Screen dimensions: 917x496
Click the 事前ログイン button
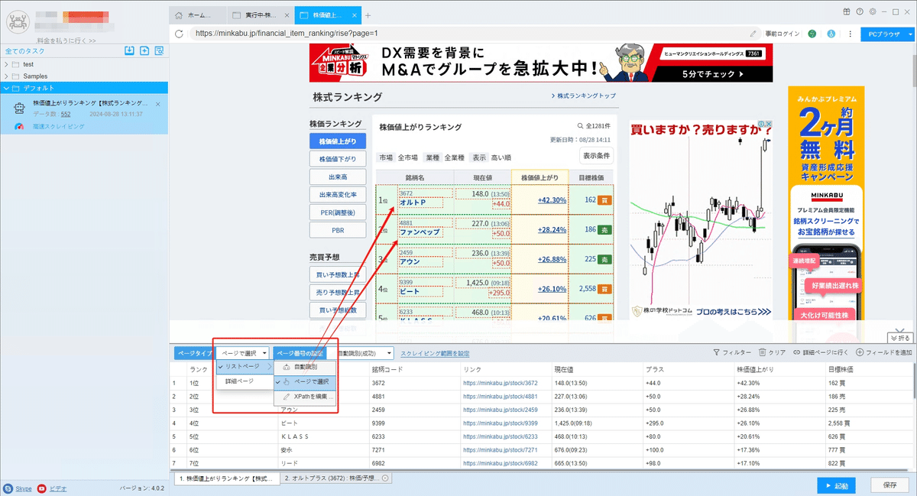click(x=783, y=34)
